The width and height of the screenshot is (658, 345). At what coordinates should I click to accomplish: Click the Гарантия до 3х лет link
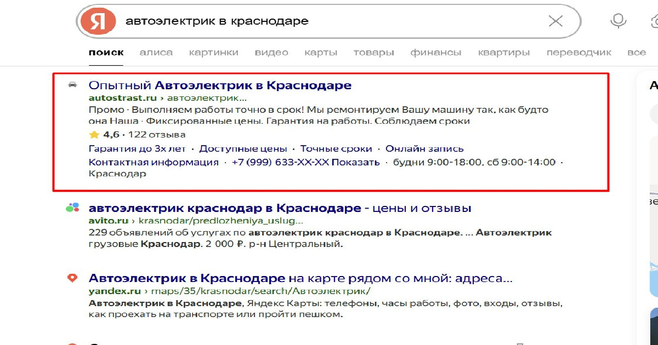137,149
